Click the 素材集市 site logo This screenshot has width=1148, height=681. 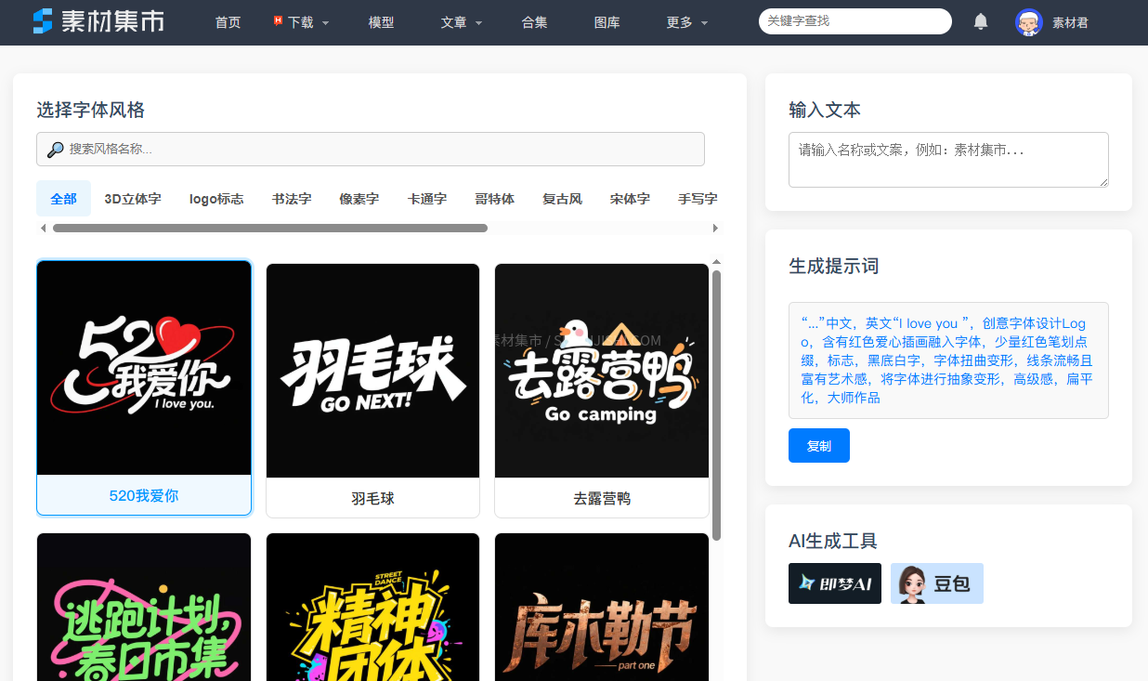[x=98, y=21]
